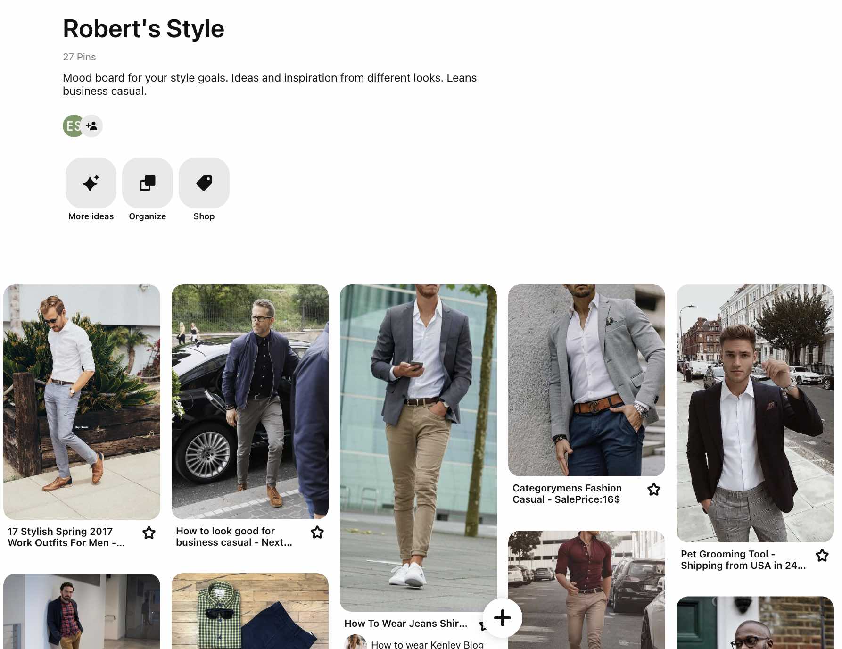
Task: Open the green gingham shirt flat-lay pin
Action: [250, 611]
